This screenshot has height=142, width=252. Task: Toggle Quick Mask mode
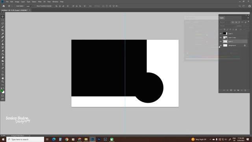(3, 95)
